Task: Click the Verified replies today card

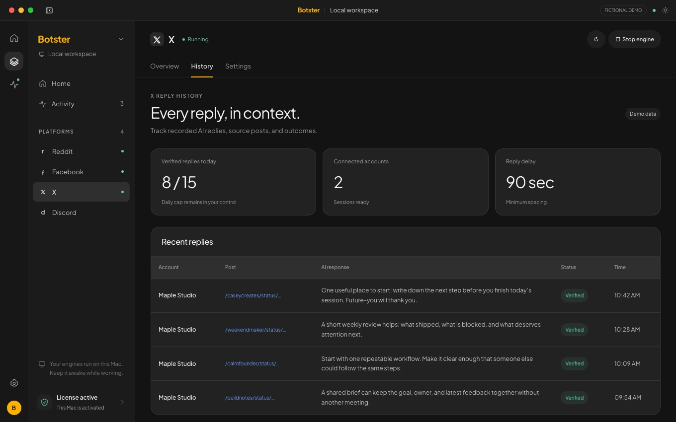Action: [233, 182]
